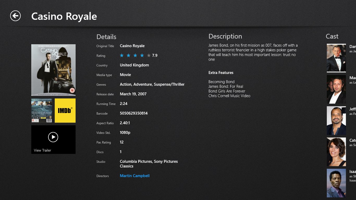Screen dimensions: 356x200
Task: Click the third blue rating star
Action: [x=135, y=55]
